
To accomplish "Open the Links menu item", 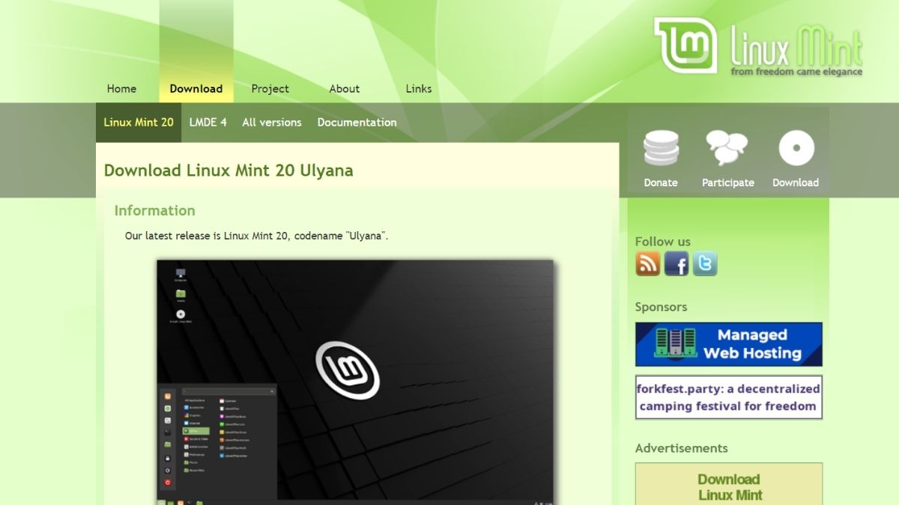I will [x=419, y=88].
